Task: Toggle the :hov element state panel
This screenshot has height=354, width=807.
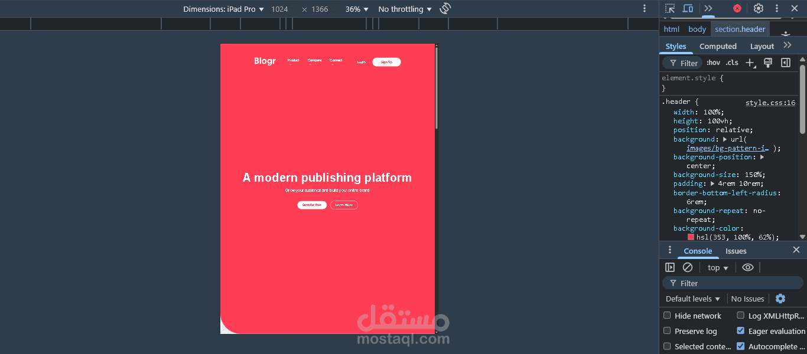Action: click(713, 63)
